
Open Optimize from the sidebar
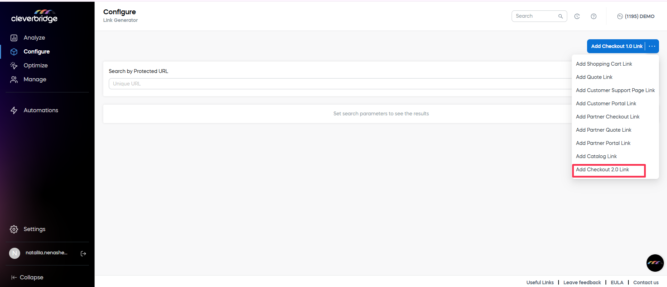point(35,65)
